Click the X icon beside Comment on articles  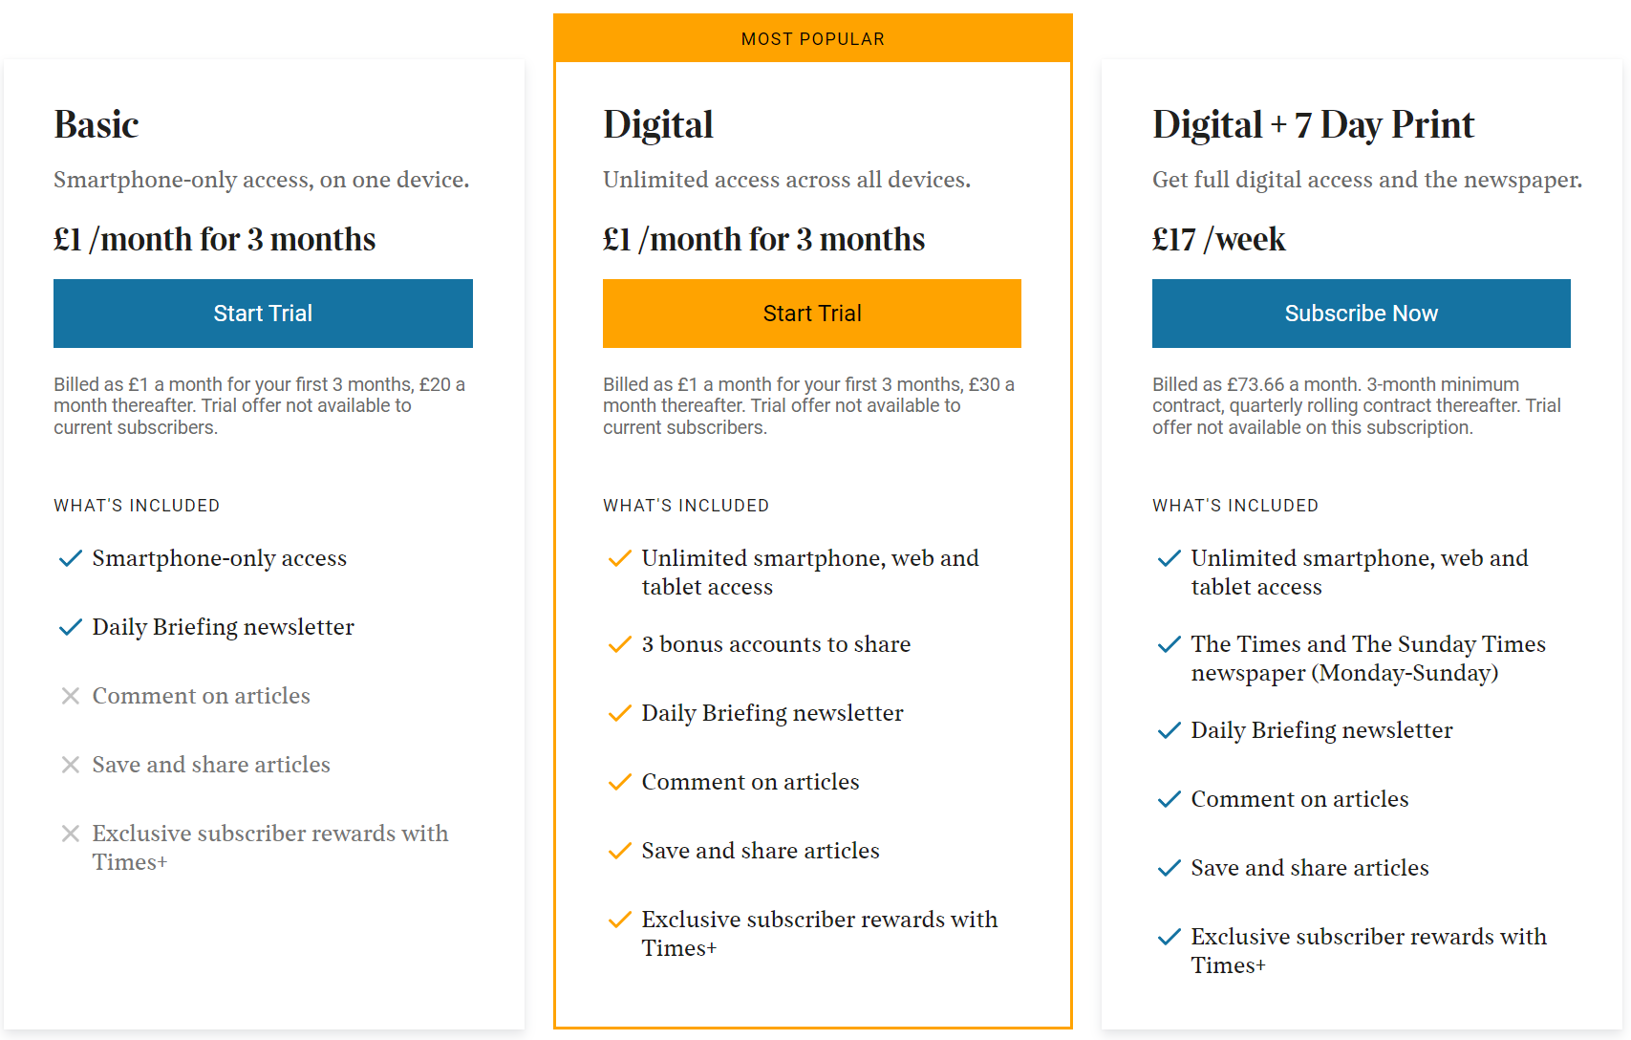coord(71,696)
